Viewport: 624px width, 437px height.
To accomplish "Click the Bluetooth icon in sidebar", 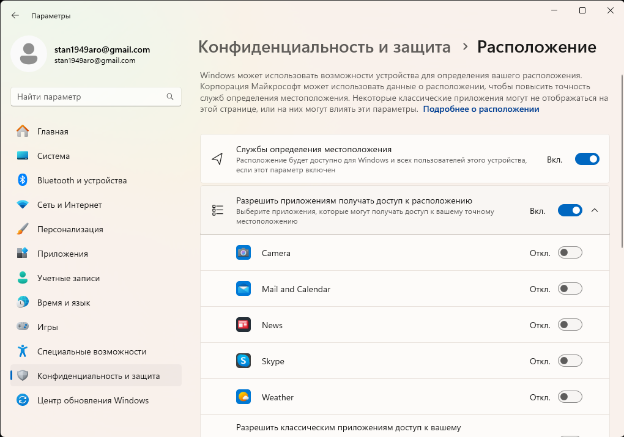I will point(23,180).
